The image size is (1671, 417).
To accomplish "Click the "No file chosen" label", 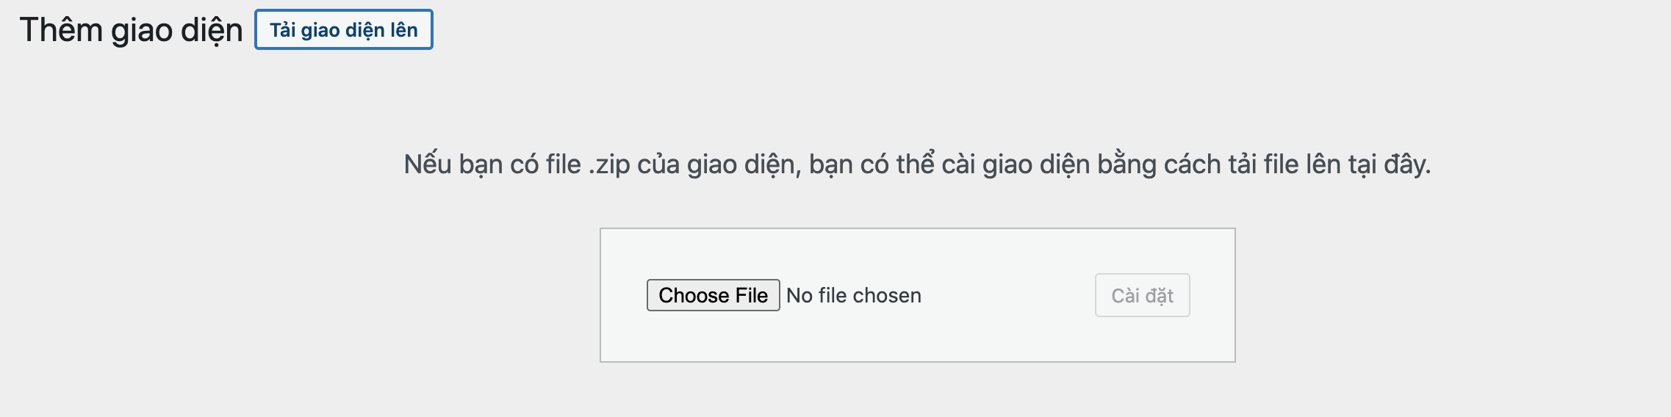I will click(x=853, y=295).
